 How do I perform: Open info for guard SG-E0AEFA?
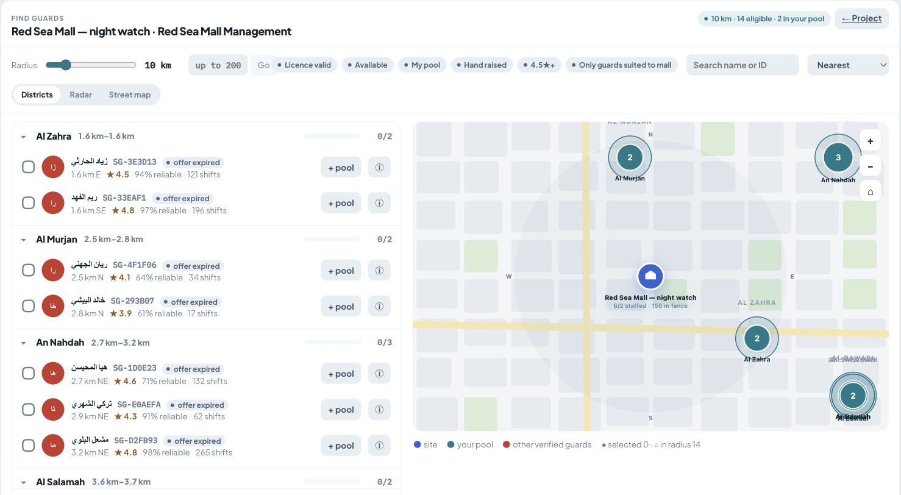click(x=379, y=410)
